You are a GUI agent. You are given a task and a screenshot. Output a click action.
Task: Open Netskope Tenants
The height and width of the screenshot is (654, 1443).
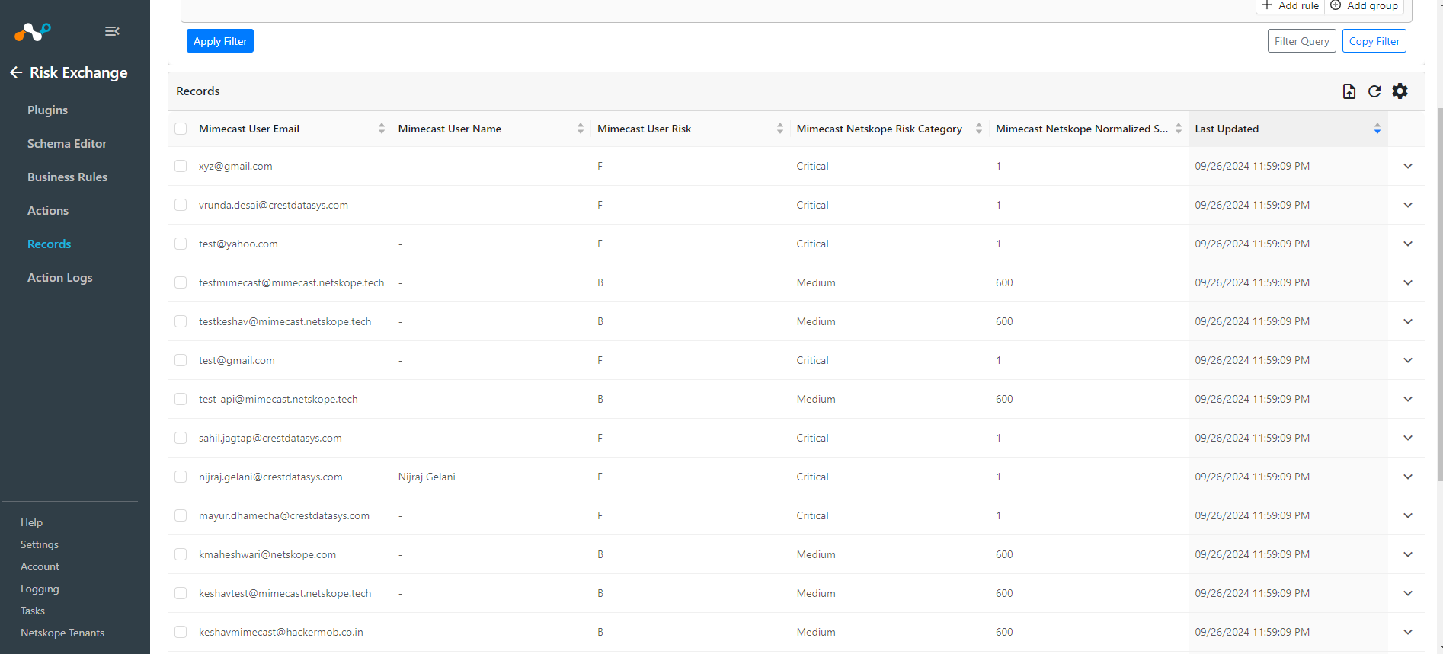tap(62, 633)
